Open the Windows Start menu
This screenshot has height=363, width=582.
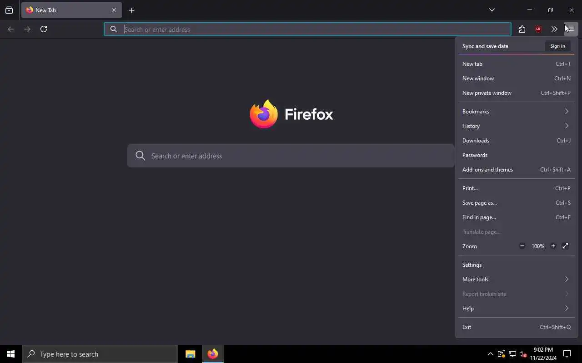pyautogui.click(x=11, y=354)
